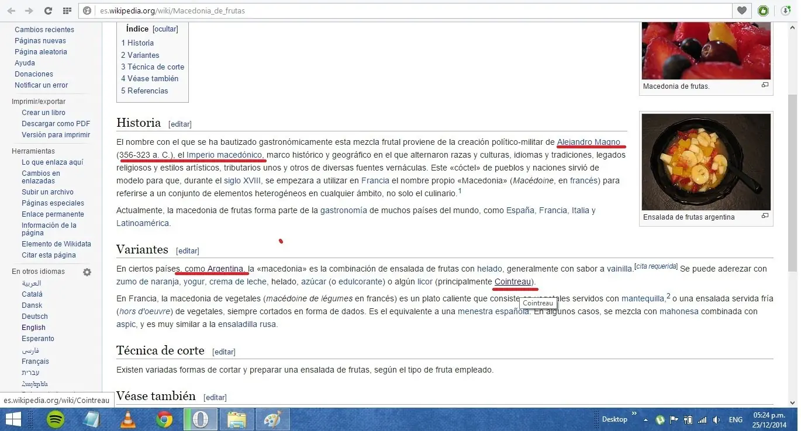Enlarge the Ensalada de frutas argentina thumbnail
The height and width of the screenshot is (431, 801).
(765, 215)
